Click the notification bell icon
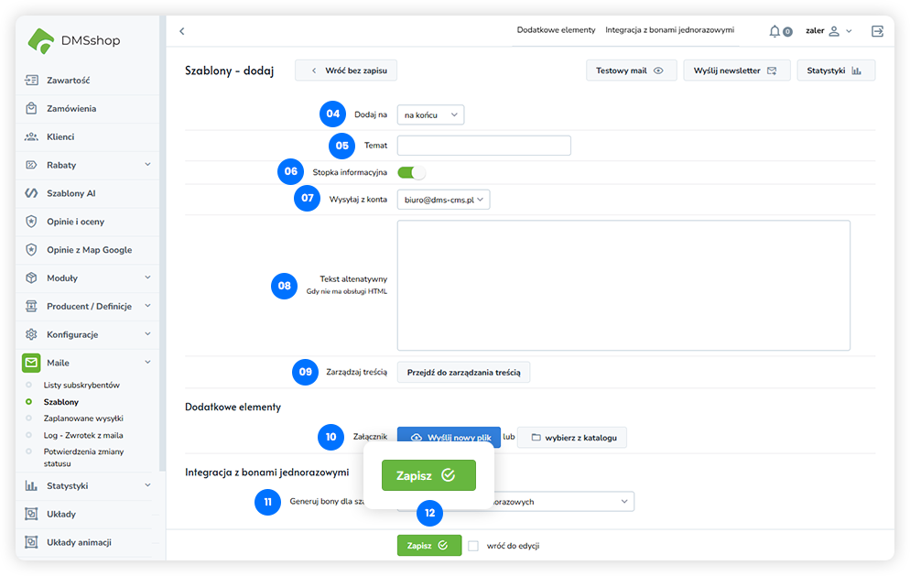This screenshot has width=910, height=576. (775, 31)
